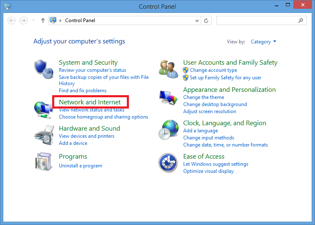Click the Ease of Access icon
This screenshot has height=225, width=315.
pos(168,163)
